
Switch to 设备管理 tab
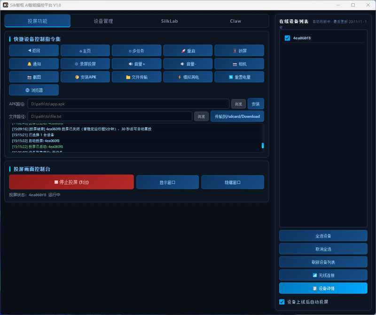click(x=103, y=21)
